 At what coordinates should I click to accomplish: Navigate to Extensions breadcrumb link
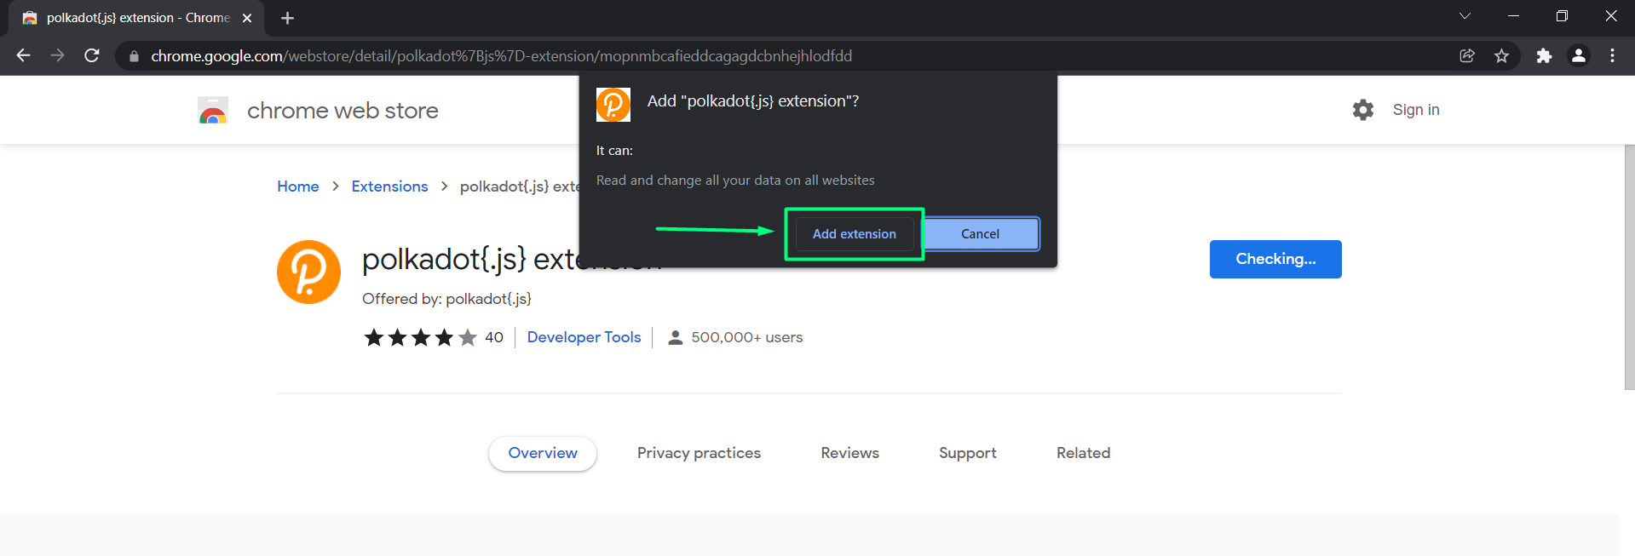pos(389,186)
